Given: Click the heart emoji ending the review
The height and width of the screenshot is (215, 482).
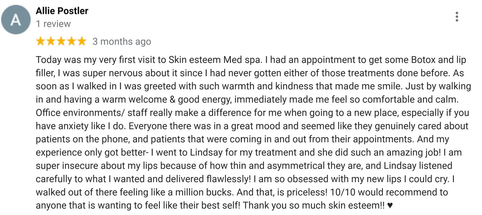Looking at the screenshot, I should (390, 205).
